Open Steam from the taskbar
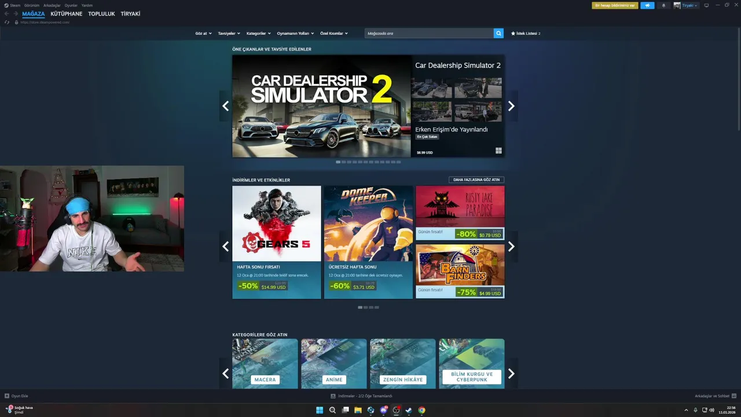The height and width of the screenshot is (417, 741). coord(409,410)
